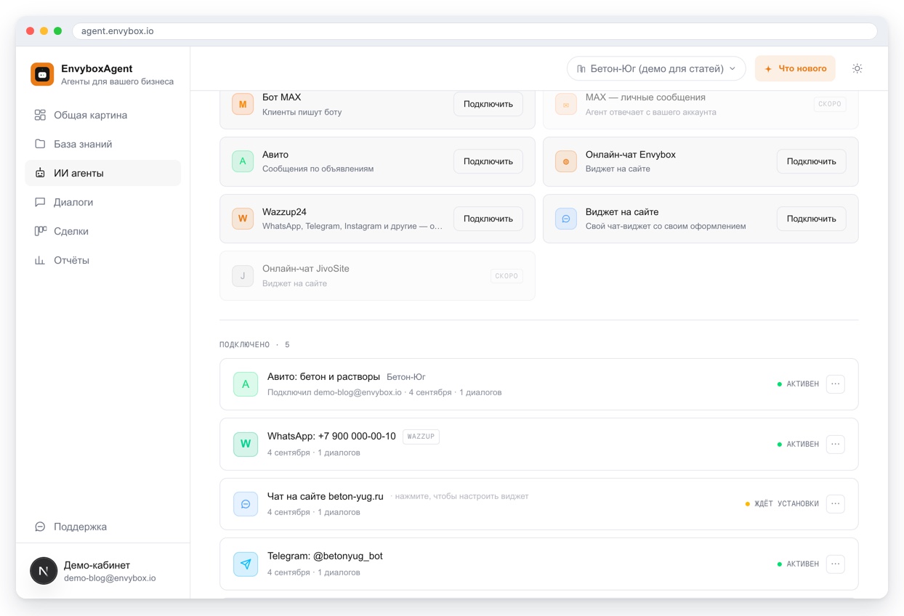Connect Виджет на сайте channel
Screen dimensions: 904x616
811,219
